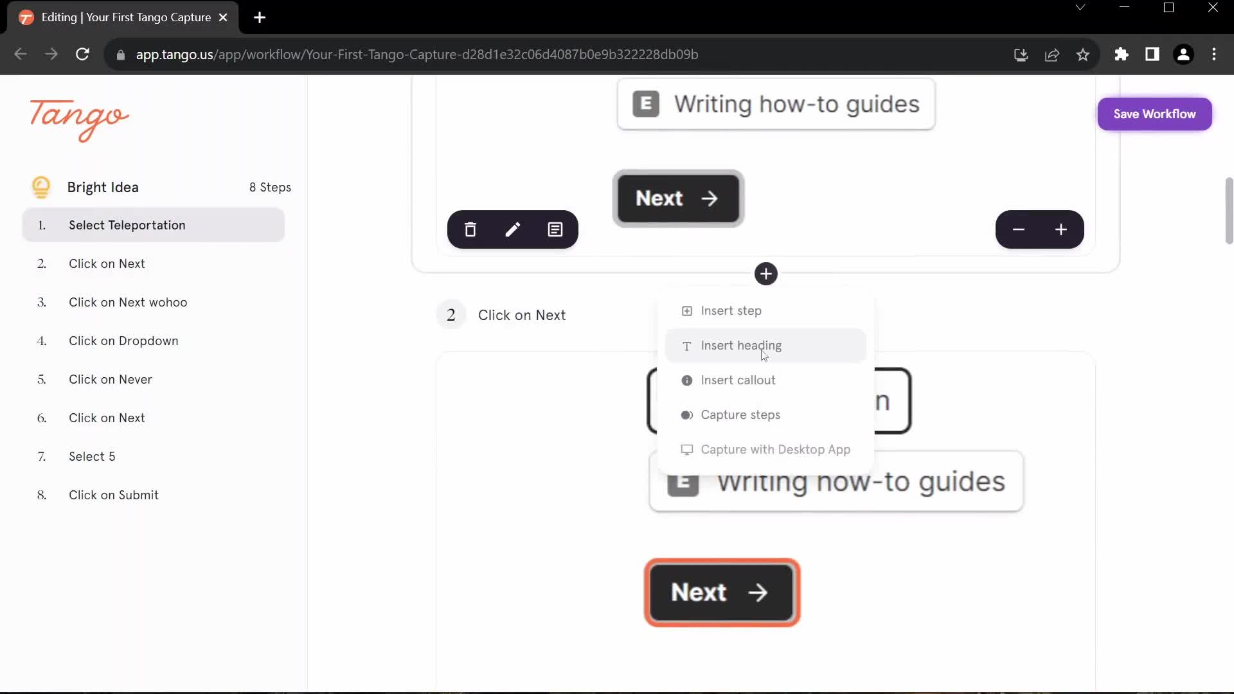Viewport: 1234px width, 694px height.
Task: Click the browser back navigation arrow
Action: tap(21, 54)
